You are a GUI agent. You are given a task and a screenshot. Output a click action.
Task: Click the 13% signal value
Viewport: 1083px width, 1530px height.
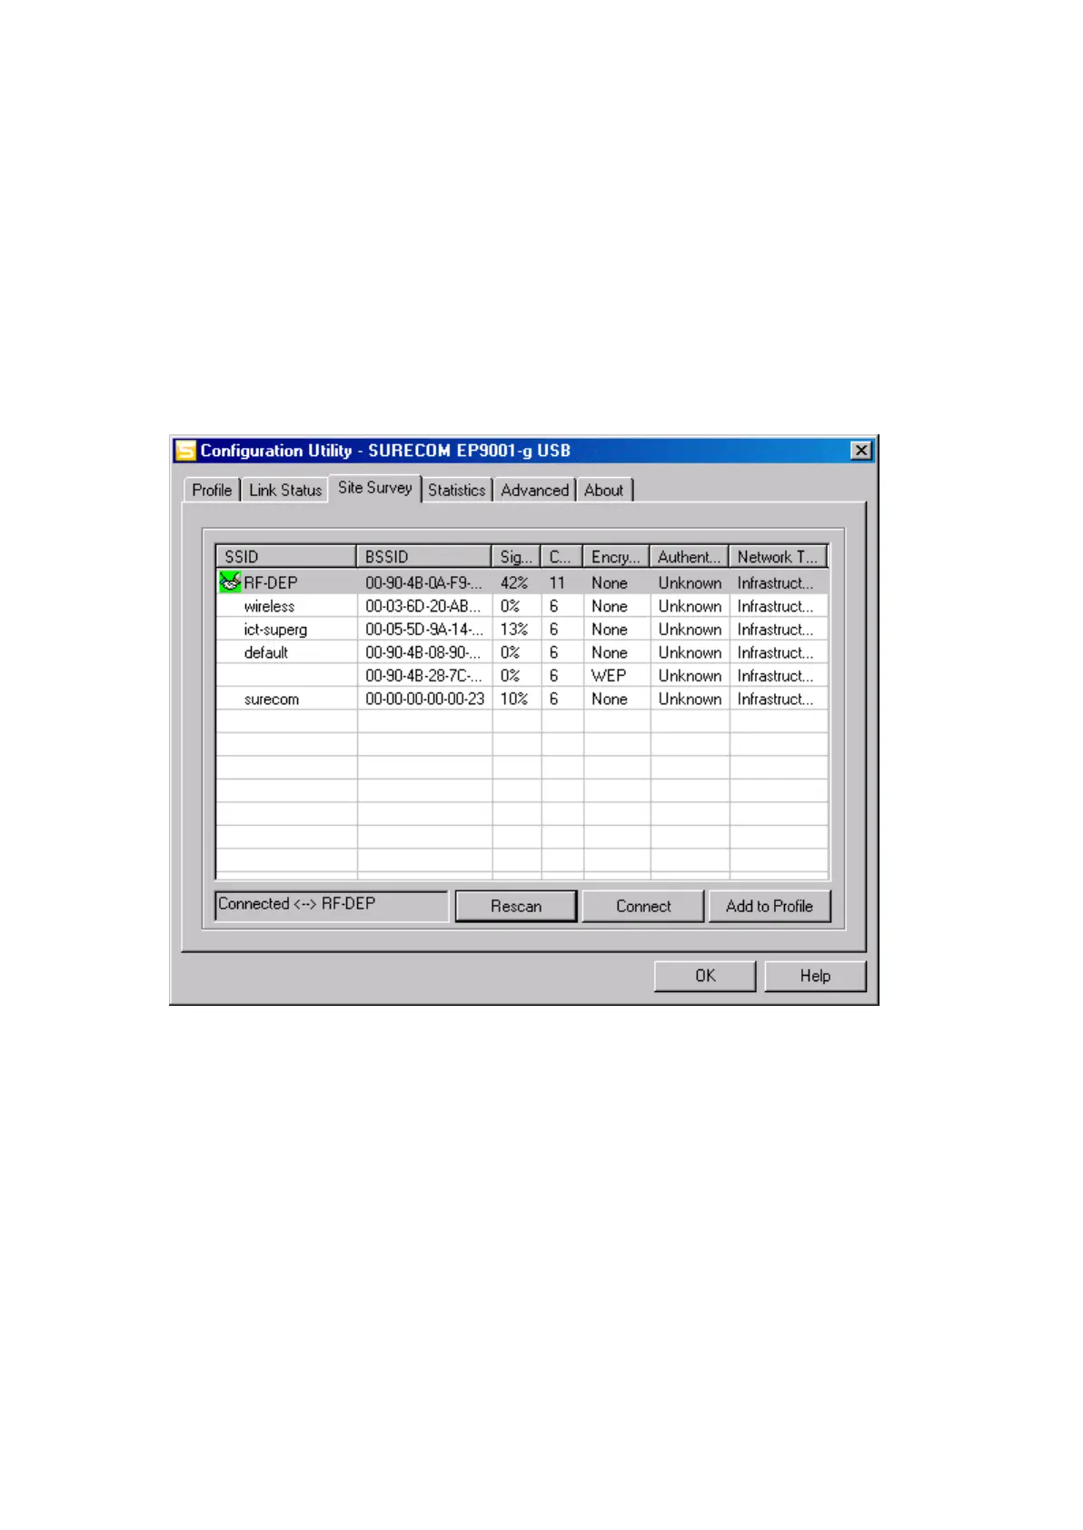coord(514,630)
